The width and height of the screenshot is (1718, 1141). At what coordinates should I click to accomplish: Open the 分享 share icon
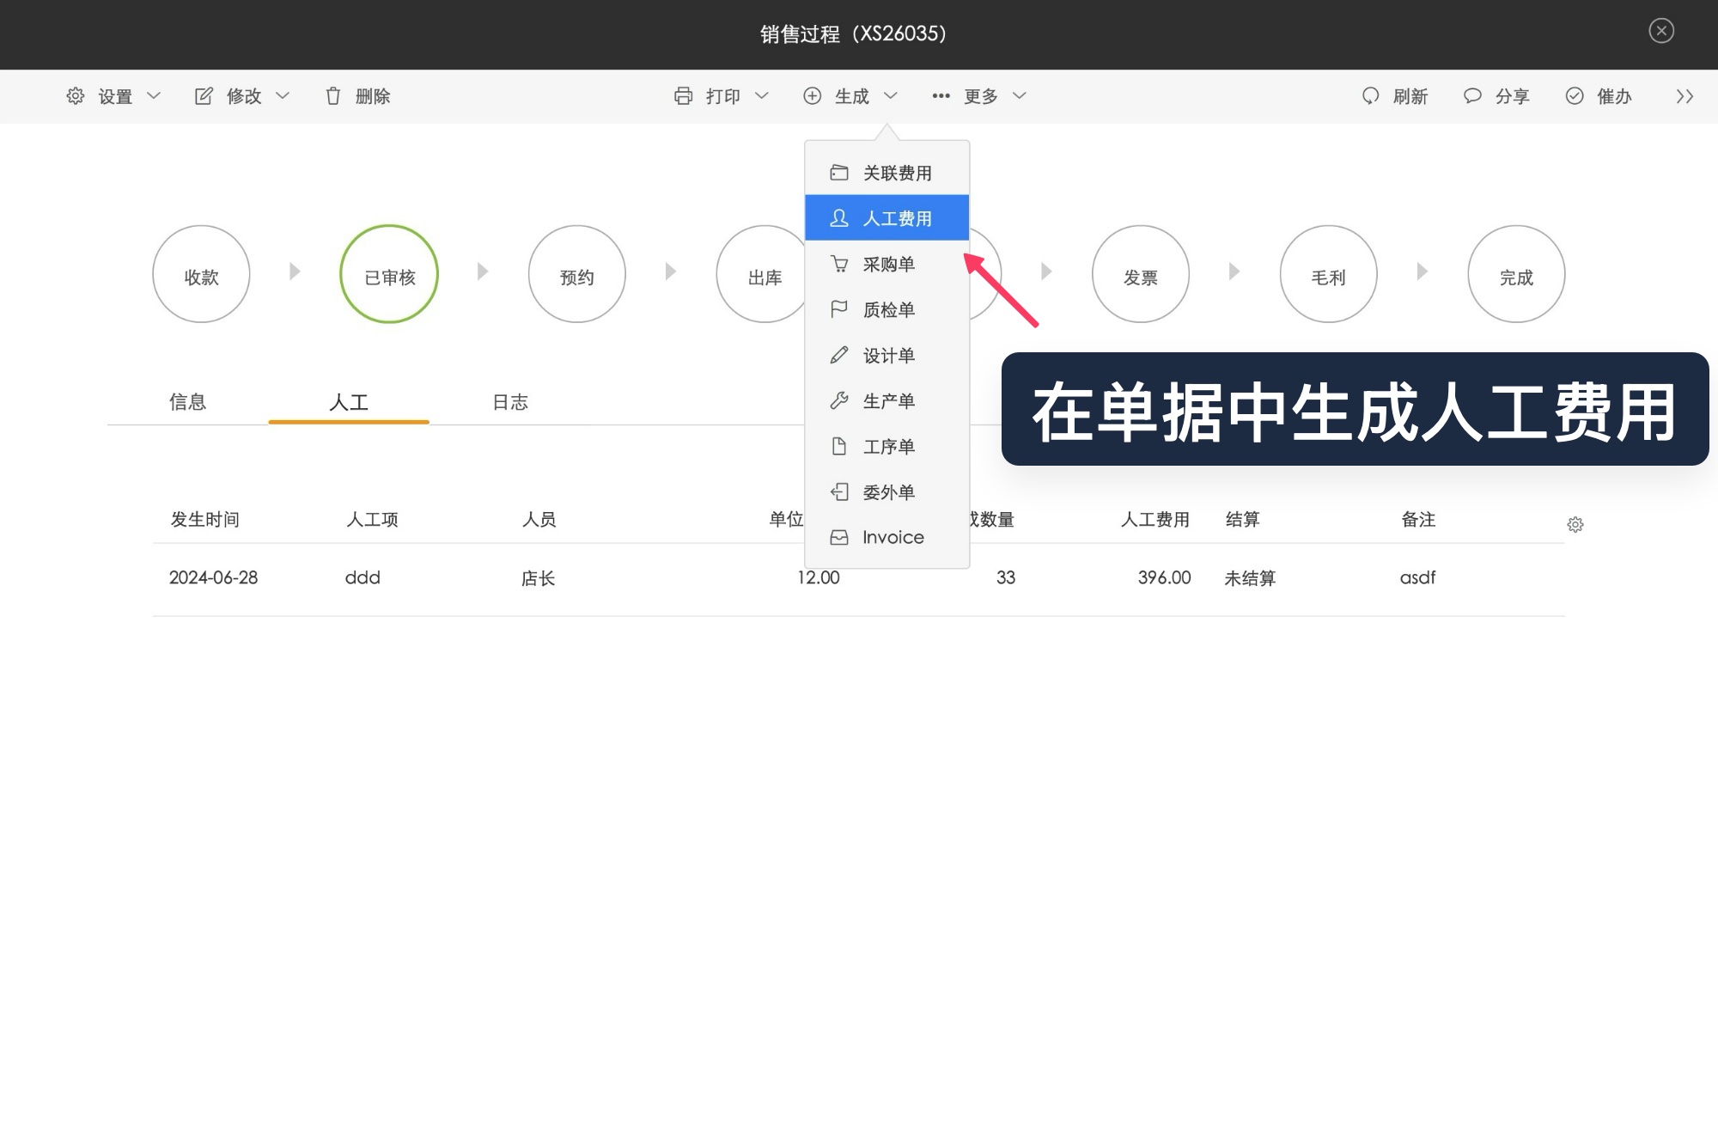(1471, 96)
